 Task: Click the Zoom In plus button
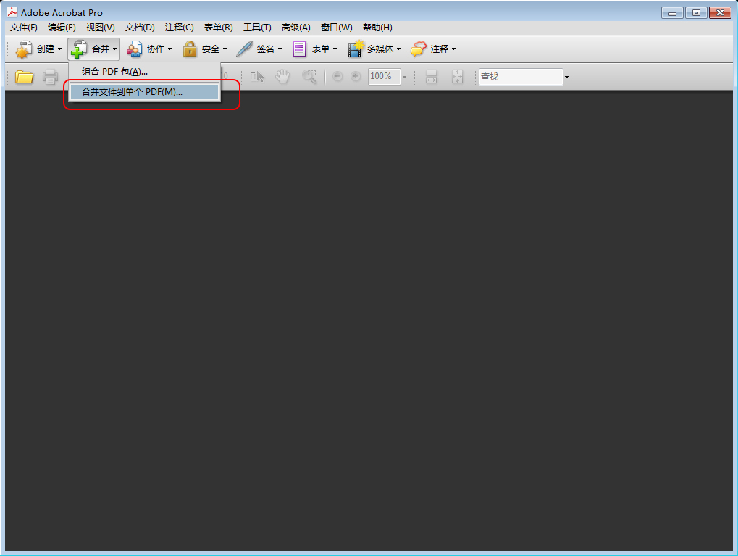(x=356, y=76)
